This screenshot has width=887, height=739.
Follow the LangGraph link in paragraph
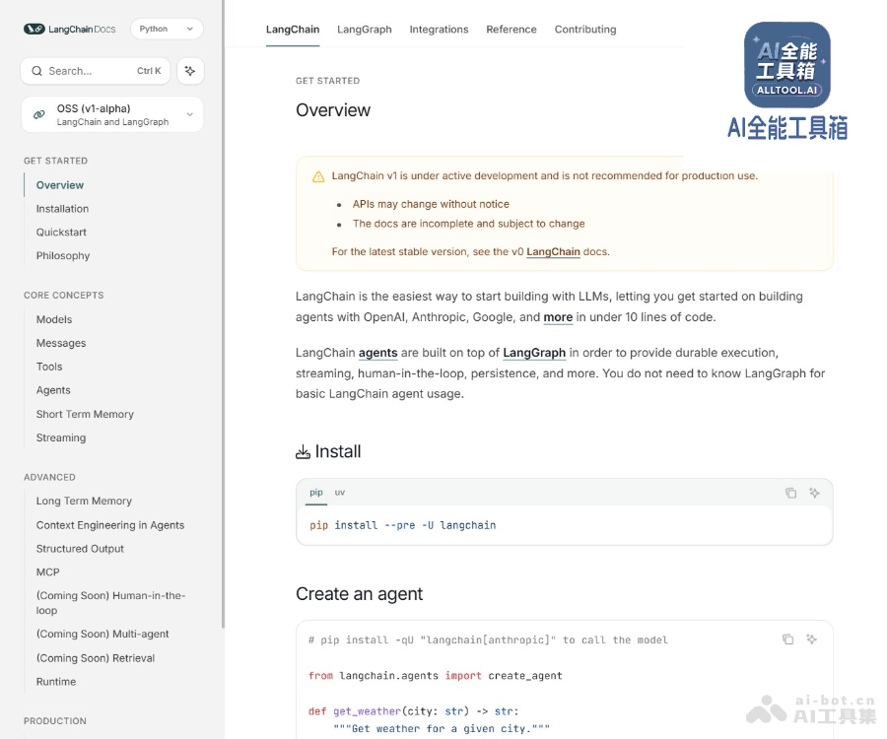coord(534,353)
